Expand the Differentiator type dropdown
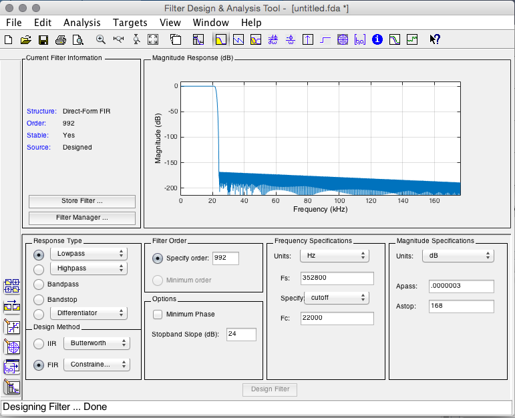 89,313
